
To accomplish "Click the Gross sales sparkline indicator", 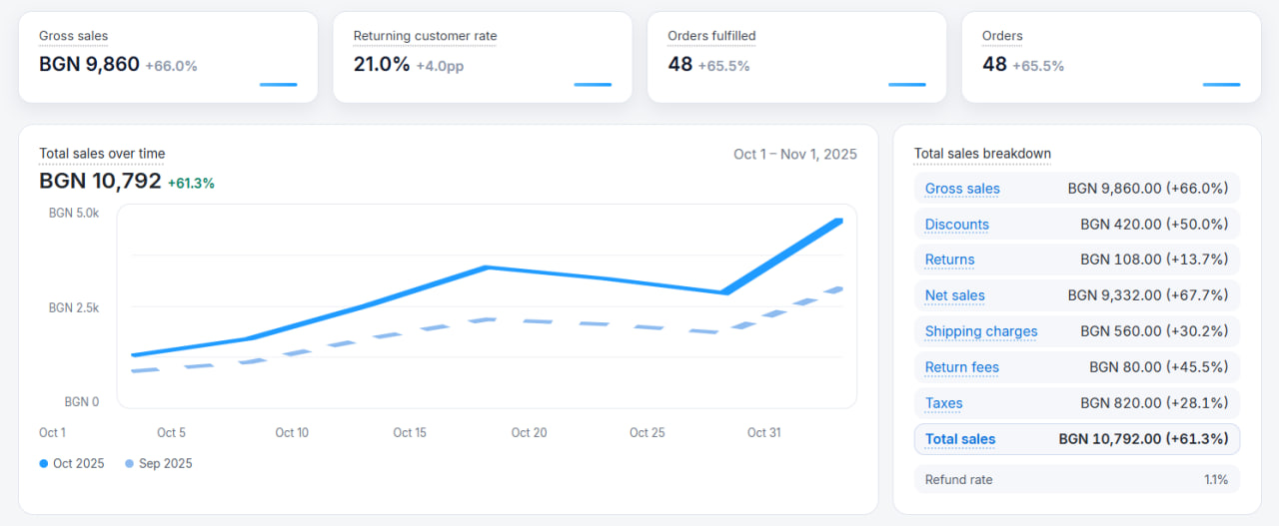I will 278,85.
